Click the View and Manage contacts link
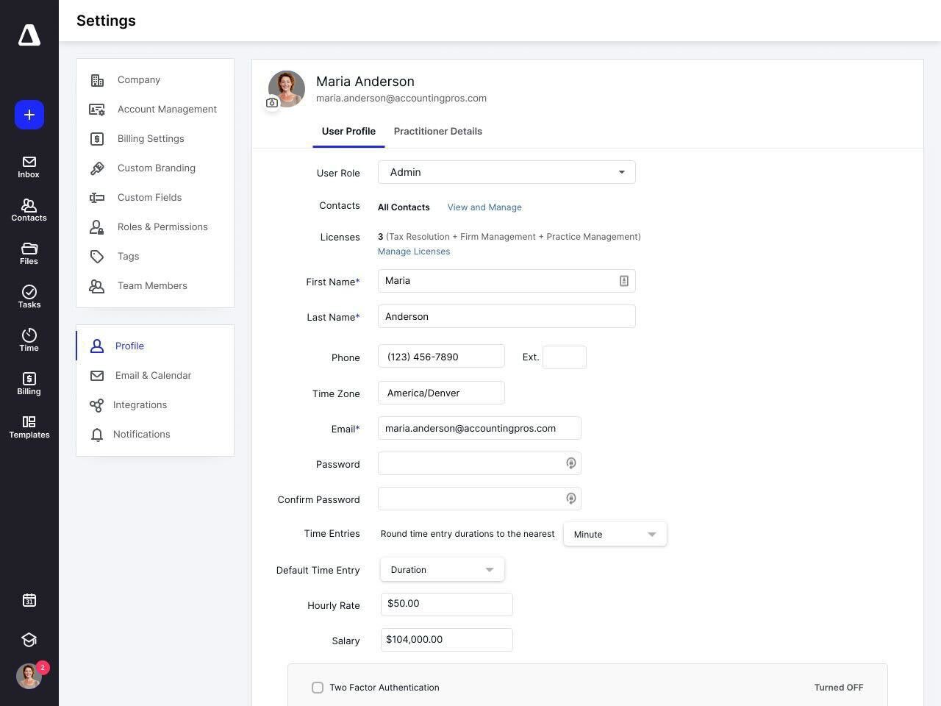This screenshot has width=941, height=706. (484, 207)
